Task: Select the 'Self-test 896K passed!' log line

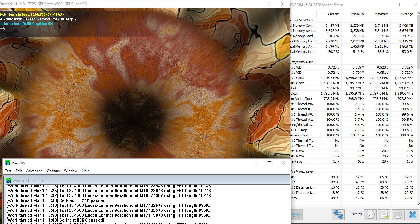Action: click(x=55, y=220)
